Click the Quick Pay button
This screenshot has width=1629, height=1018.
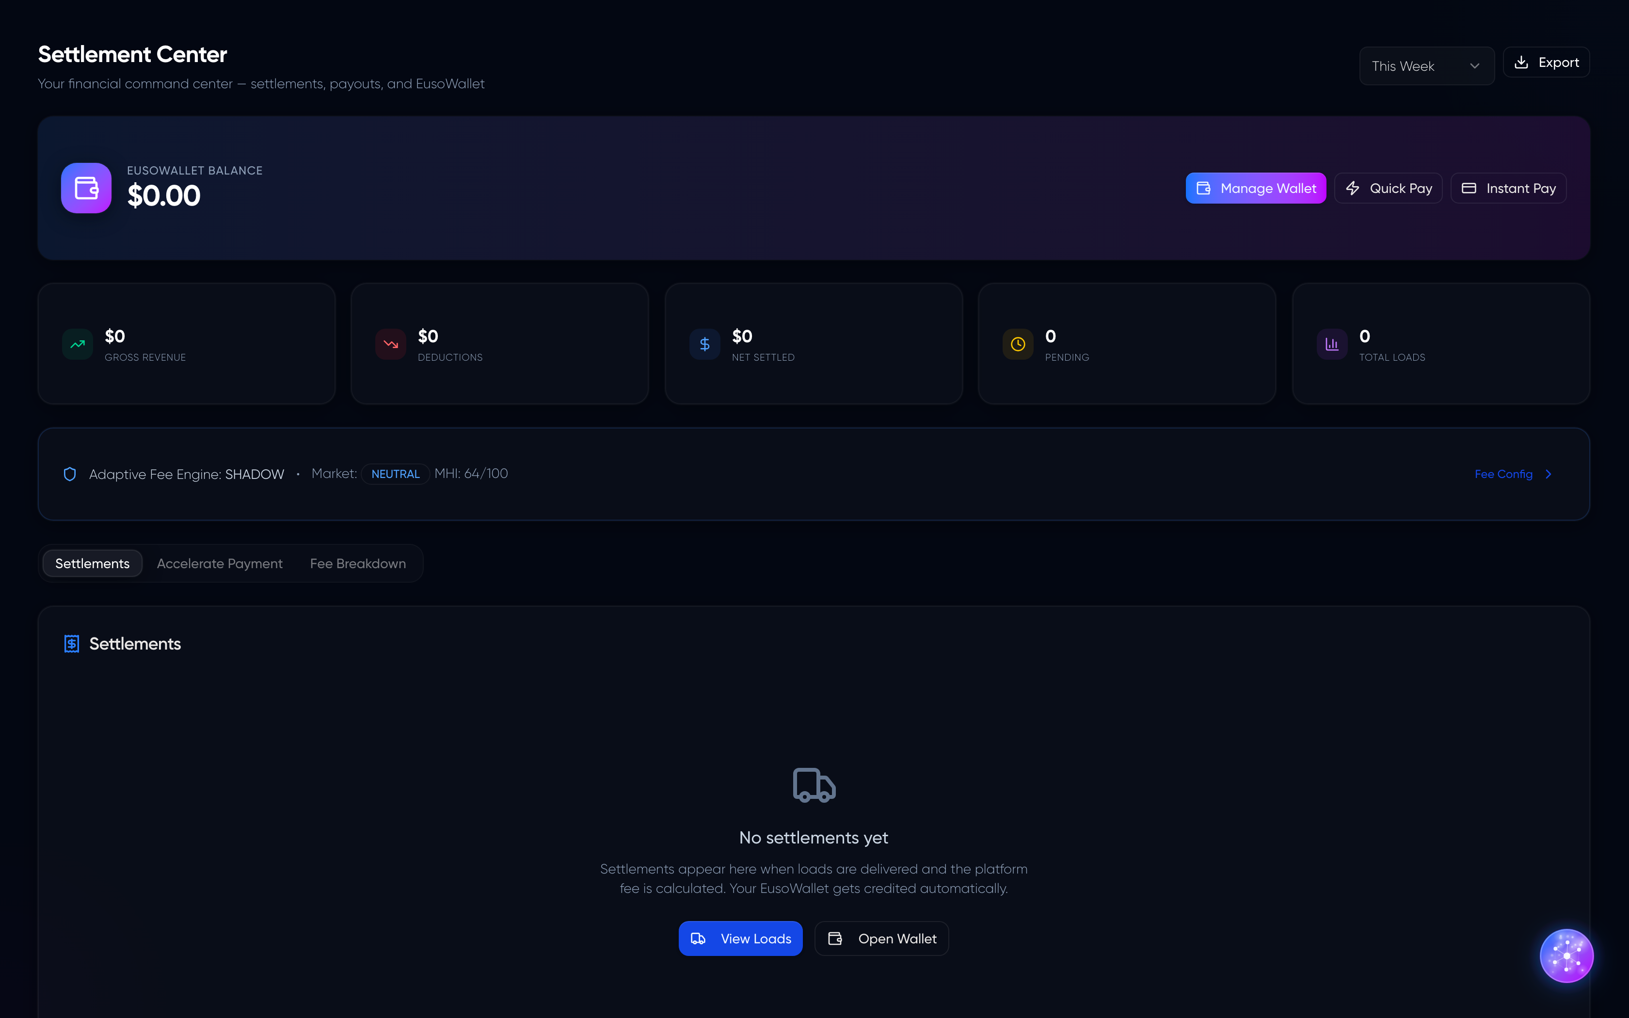coord(1388,189)
